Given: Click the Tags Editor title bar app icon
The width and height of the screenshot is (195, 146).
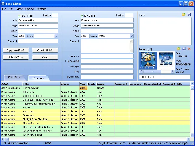Looking at the screenshot, I should pyautogui.click(x=3, y=4).
